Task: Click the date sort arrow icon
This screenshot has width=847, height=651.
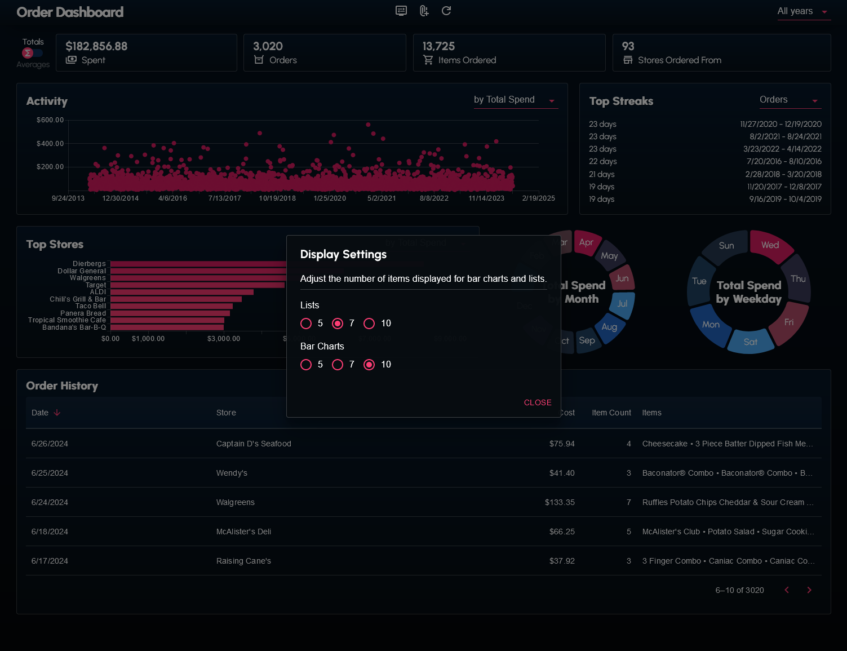Action: pyautogui.click(x=57, y=413)
